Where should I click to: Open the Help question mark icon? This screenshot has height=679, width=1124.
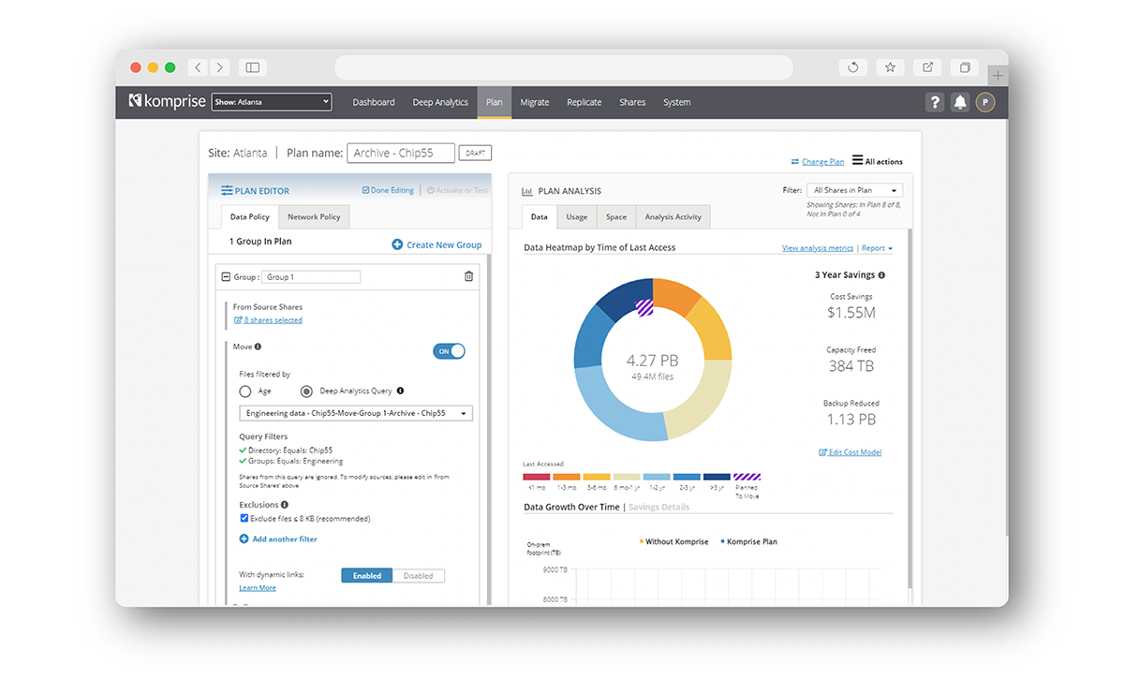pyautogui.click(x=934, y=102)
